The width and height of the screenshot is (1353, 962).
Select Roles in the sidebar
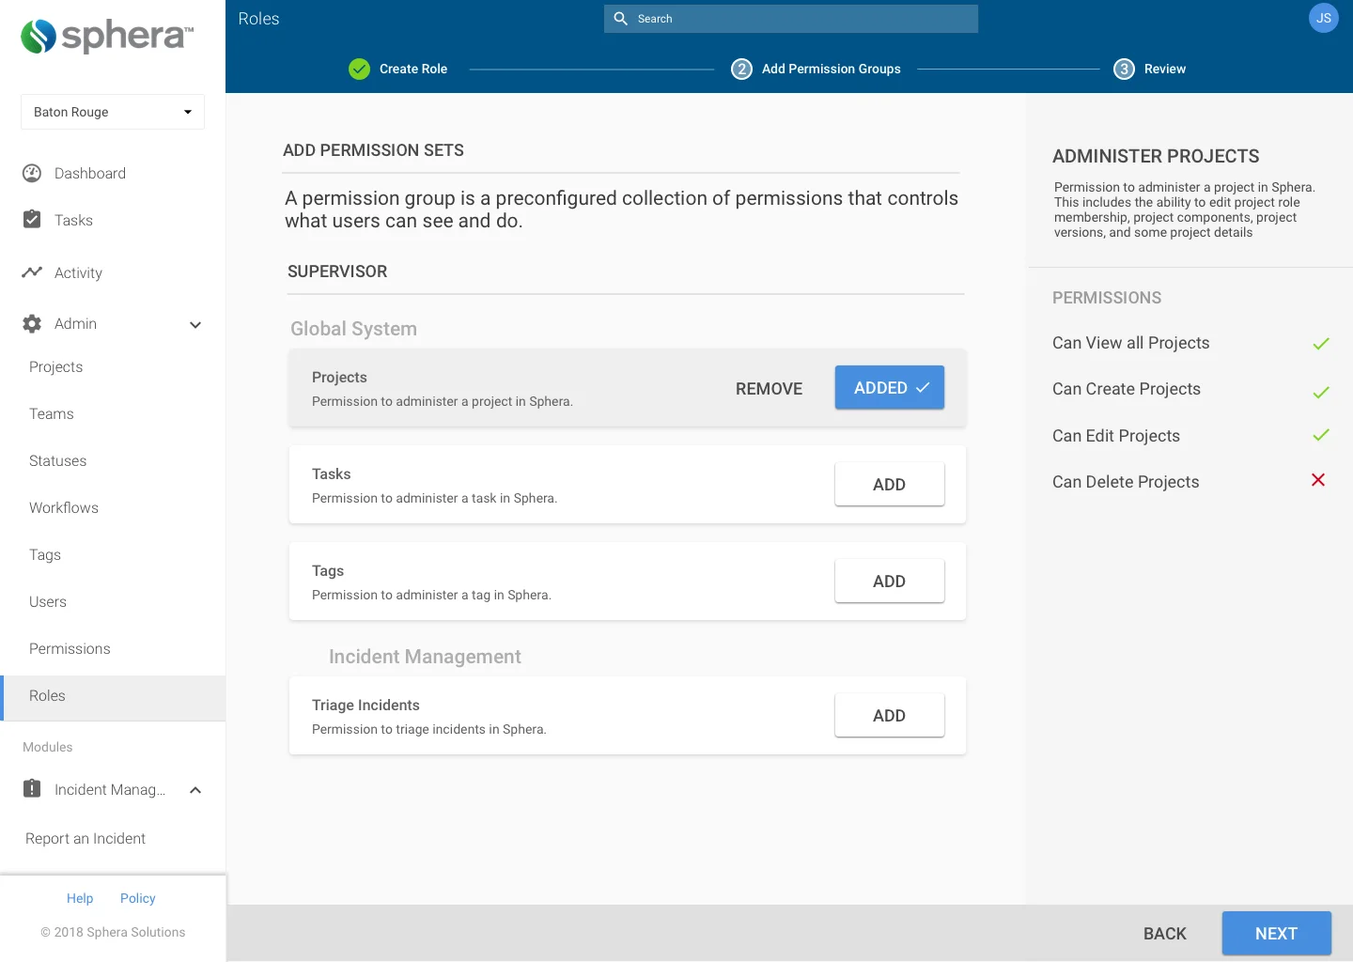coord(113,698)
